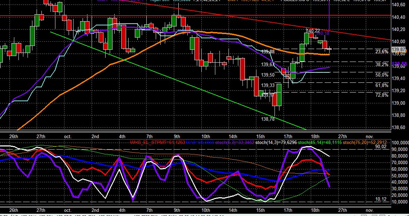Click 7th on the price chart date axis
The width and height of the screenshot is (409, 216).
click(x=149, y=136)
